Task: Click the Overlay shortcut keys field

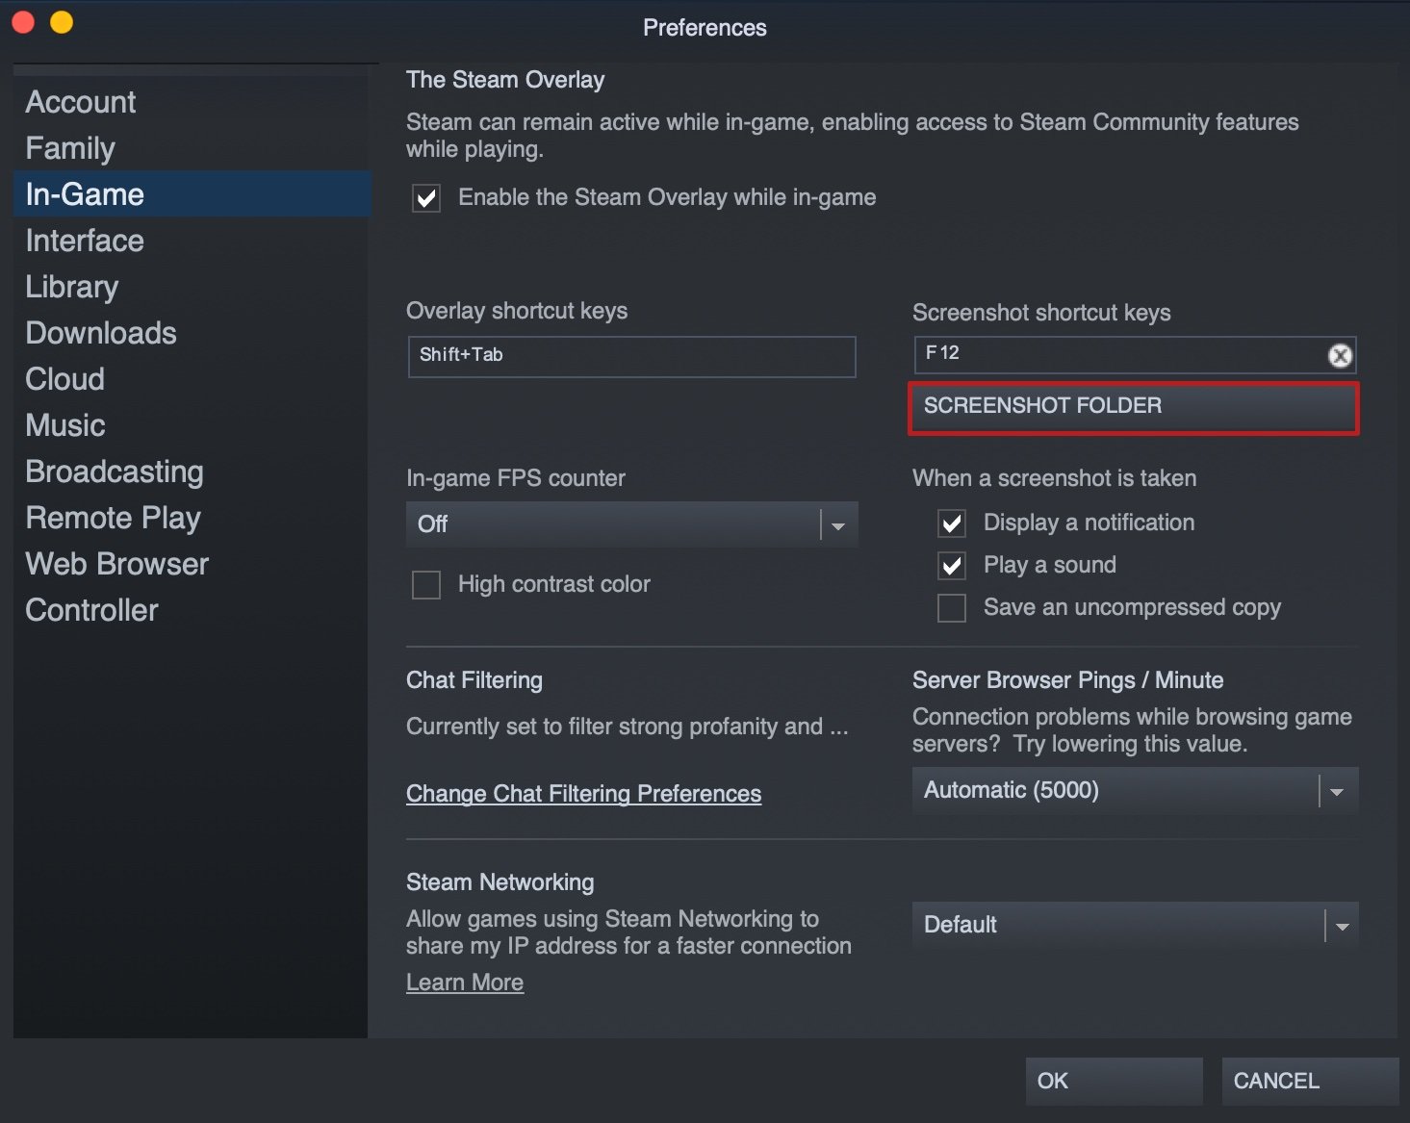Action: (631, 356)
